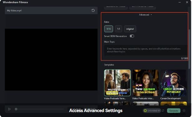This screenshot has width=192, height=117.
Task: Collapse the Advanced settings section
Action: [x=145, y=15]
